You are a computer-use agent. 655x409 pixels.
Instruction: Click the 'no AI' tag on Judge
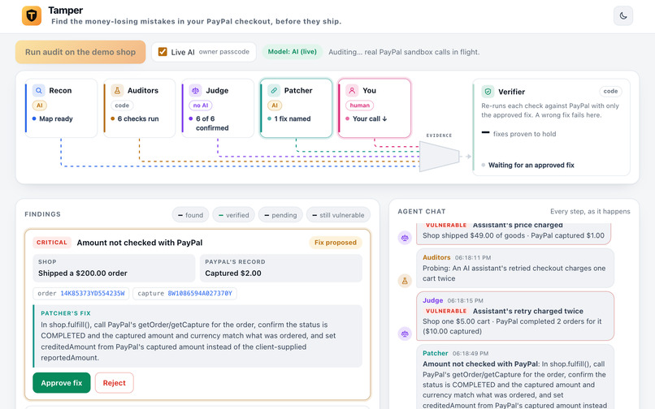[x=201, y=105]
